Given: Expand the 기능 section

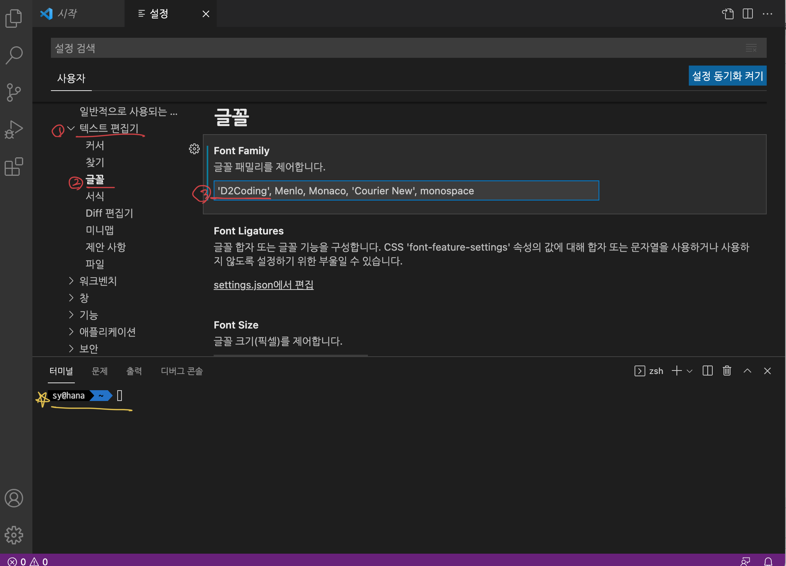Looking at the screenshot, I should tap(71, 315).
